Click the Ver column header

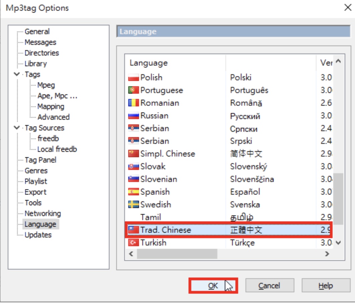pos(325,63)
